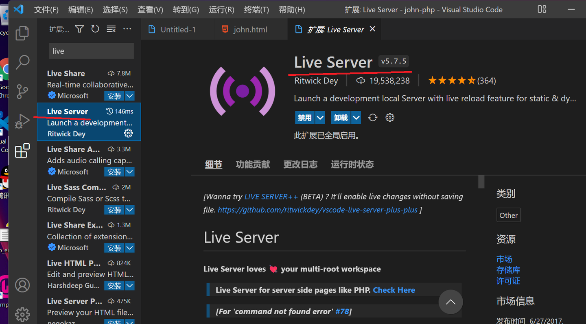Open the extension settings gear beside 卸载
Screen dimensions: 586x324
[x=389, y=117]
